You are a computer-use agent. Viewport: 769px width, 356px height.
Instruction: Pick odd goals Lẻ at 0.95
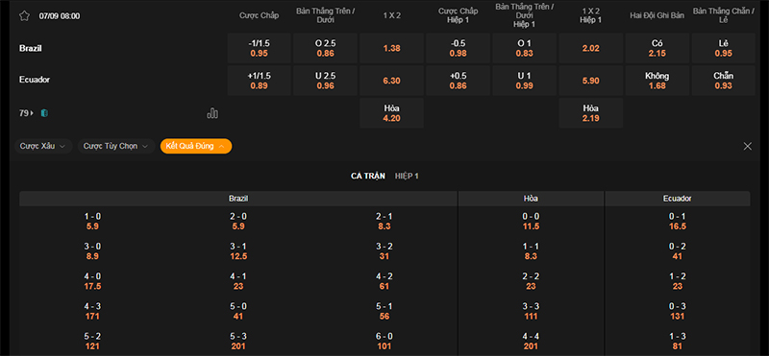[724, 49]
